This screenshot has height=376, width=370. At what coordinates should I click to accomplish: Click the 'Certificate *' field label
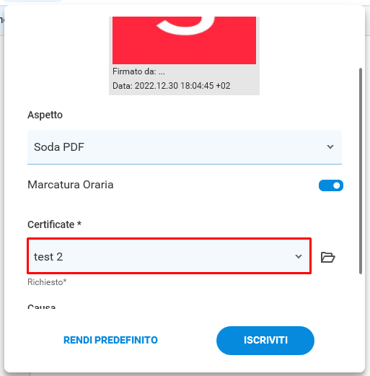click(x=54, y=224)
